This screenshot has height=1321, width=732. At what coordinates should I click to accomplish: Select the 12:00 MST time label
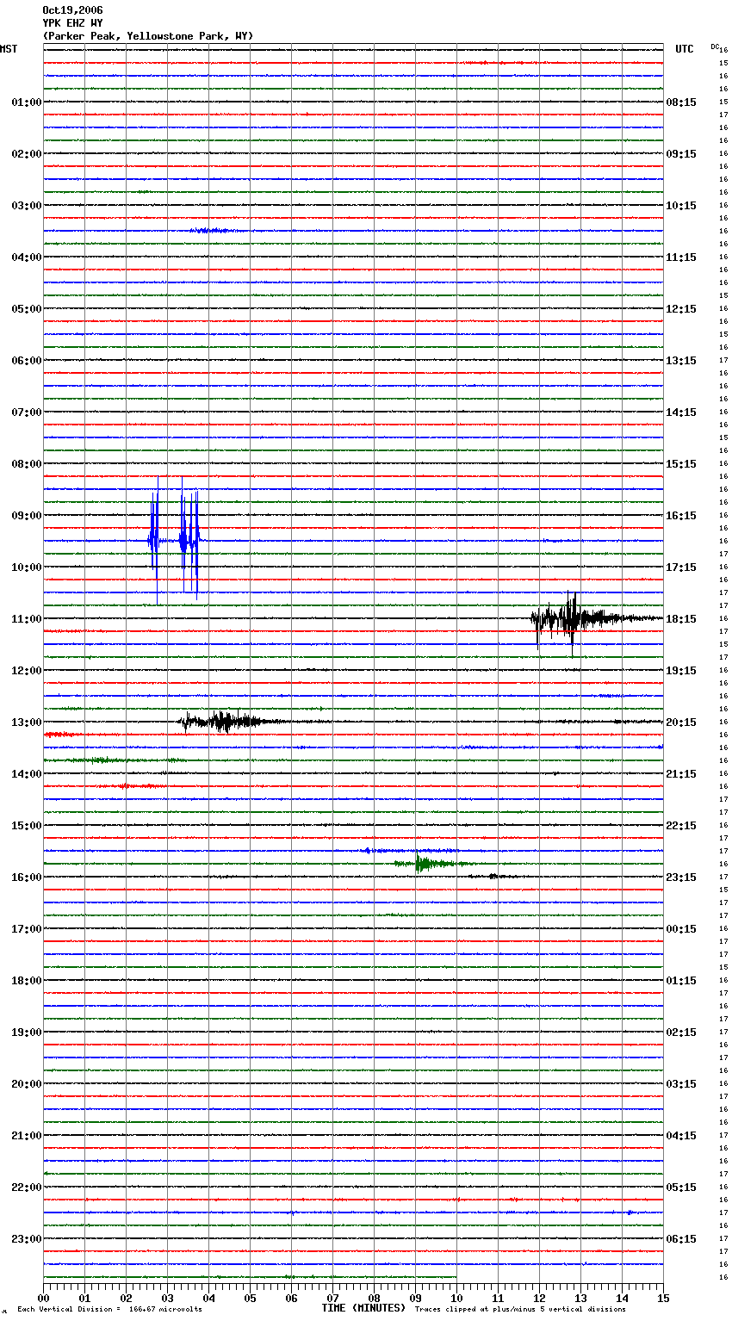[x=27, y=671]
